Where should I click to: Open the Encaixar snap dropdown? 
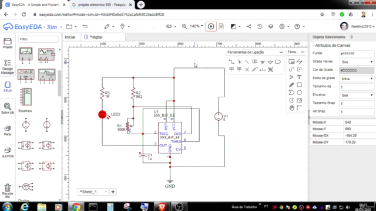[357, 95]
